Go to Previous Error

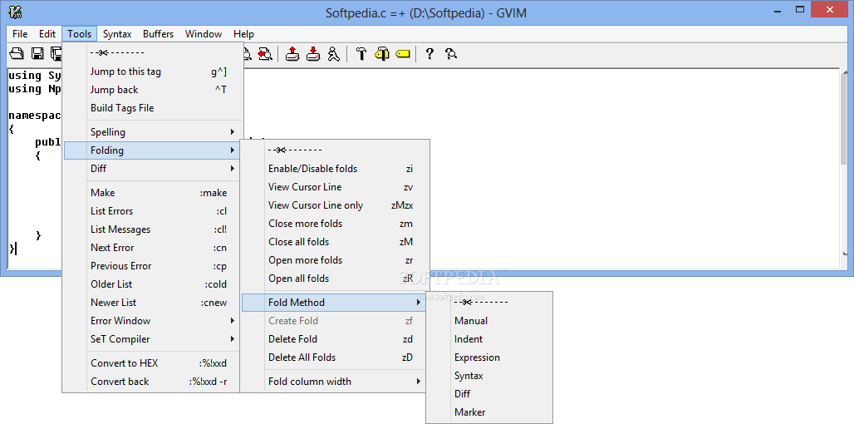pyautogui.click(x=153, y=266)
